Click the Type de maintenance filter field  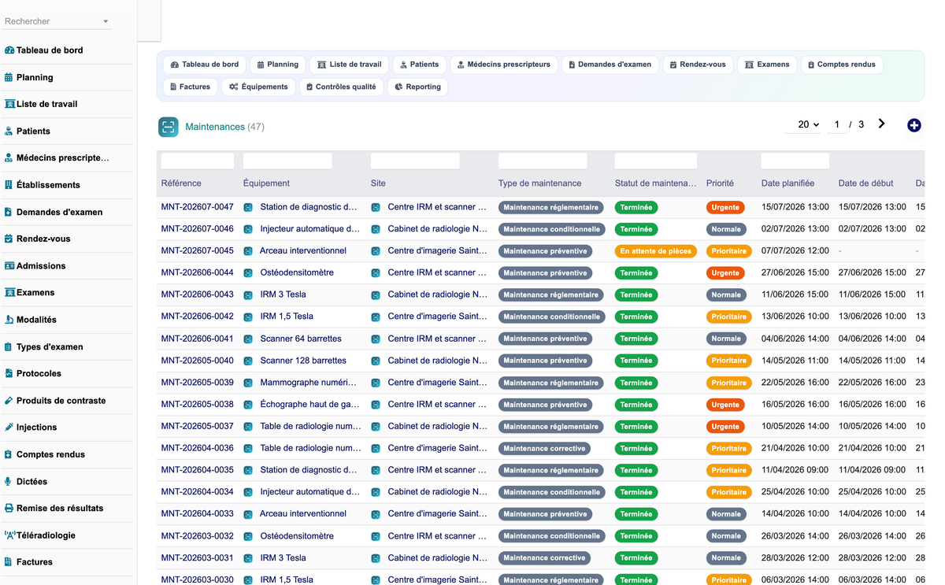(x=543, y=161)
